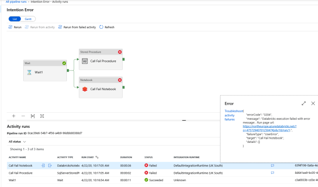Open error message for Call Fail Notebook
Screen dimensions: 318x187
(x=273, y=166)
